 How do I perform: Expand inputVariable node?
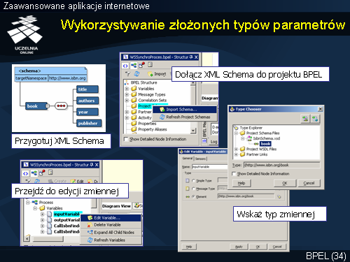pyautogui.click(x=43, y=214)
